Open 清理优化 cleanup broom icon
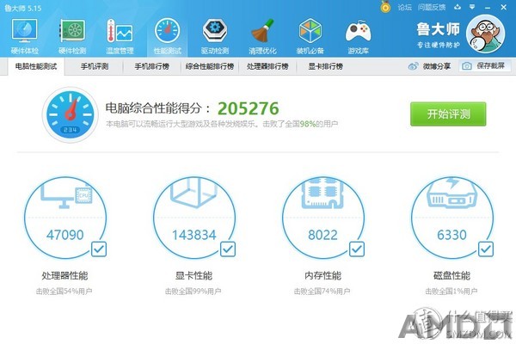This screenshot has width=516, height=344. (x=262, y=31)
